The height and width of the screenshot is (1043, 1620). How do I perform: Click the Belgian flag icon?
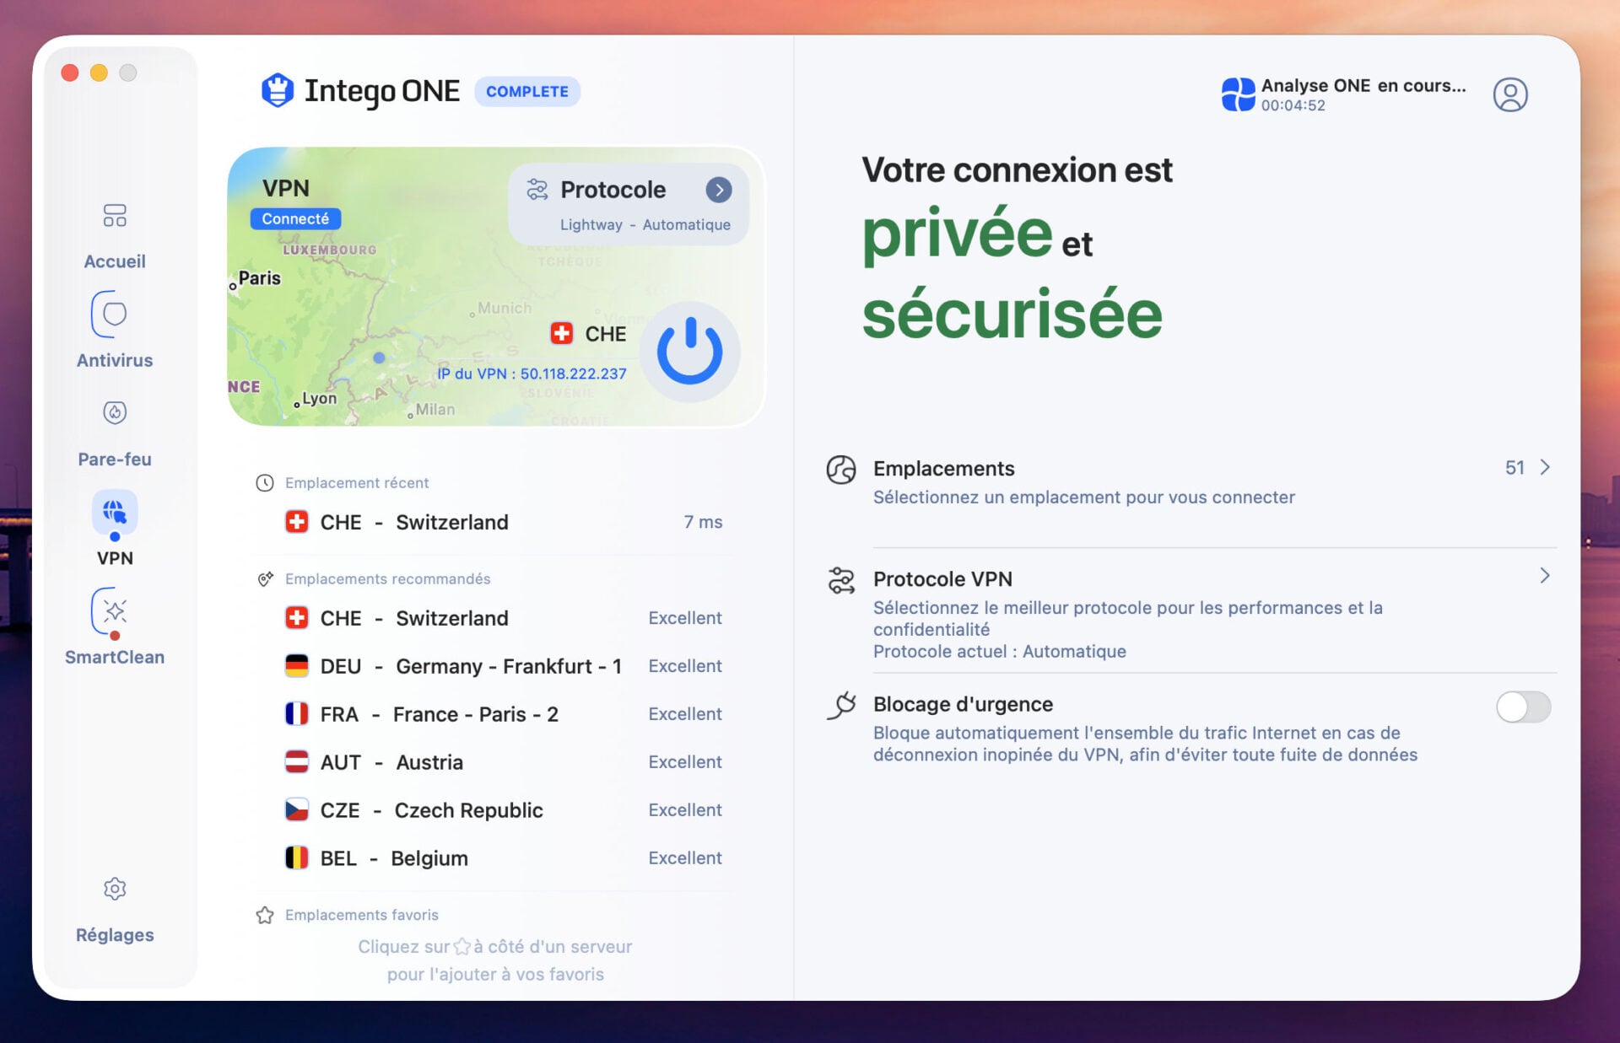(x=296, y=858)
